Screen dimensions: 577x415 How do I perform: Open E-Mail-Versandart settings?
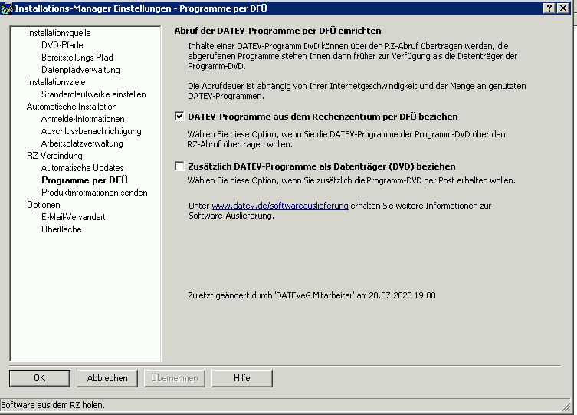[74, 217]
